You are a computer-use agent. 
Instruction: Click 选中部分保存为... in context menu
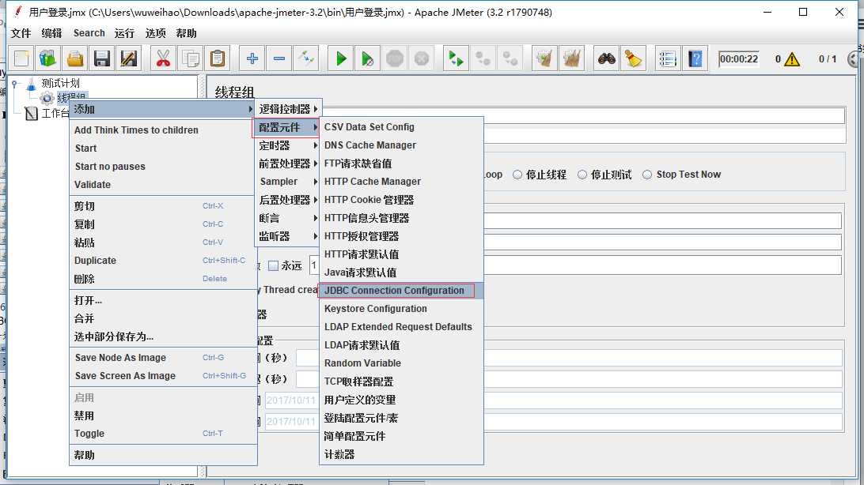[x=162, y=336]
